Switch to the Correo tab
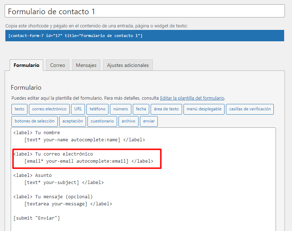The width and height of the screenshot is (292, 231). click(x=57, y=65)
